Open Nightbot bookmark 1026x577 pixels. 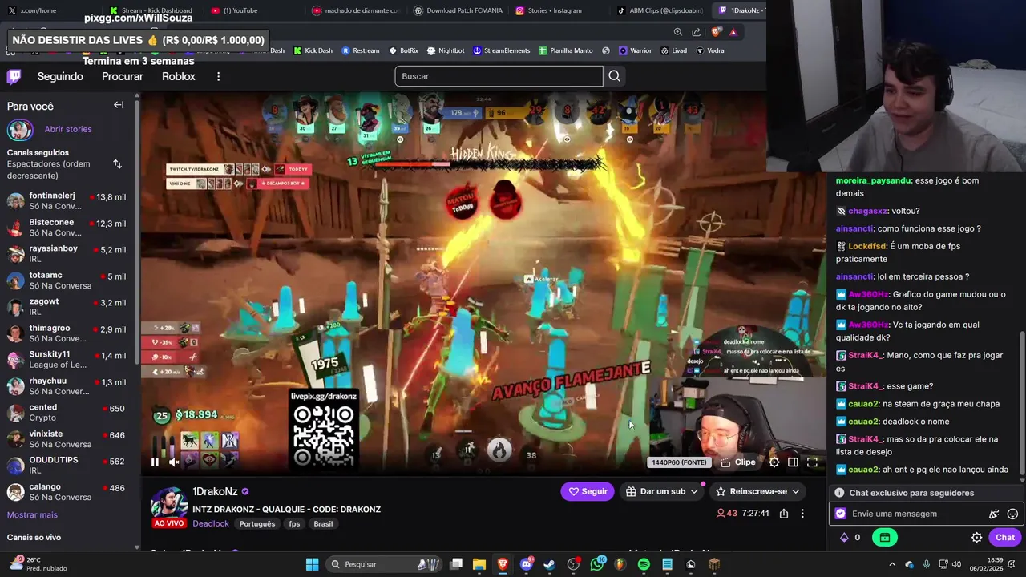point(446,50)
